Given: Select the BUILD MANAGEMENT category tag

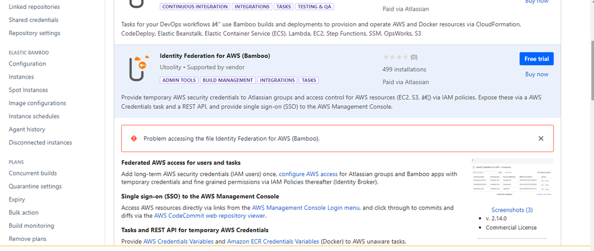Looking at the screenshot, I should (228, 80).
